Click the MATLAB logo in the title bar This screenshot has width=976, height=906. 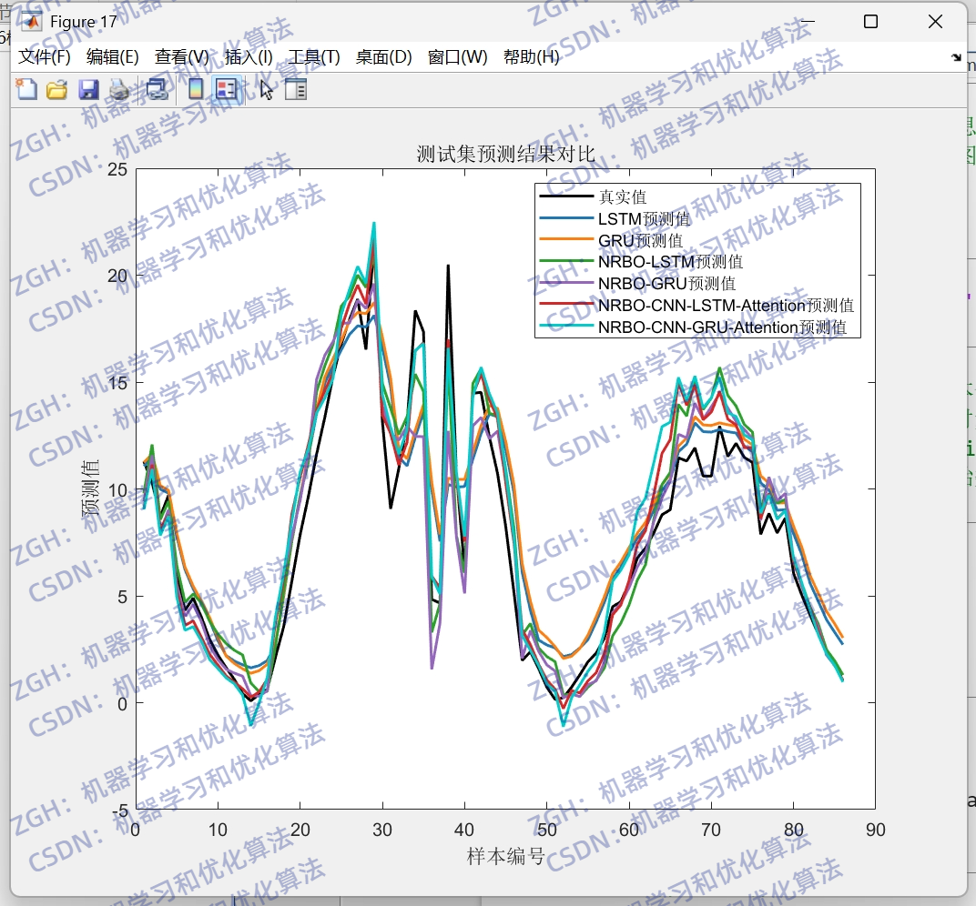pos(31,23)
